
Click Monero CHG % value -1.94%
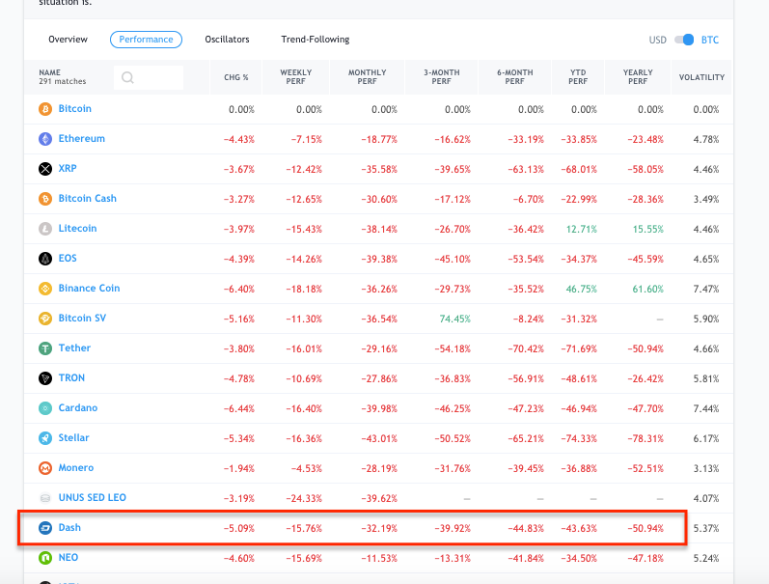(x=239, y=469)
